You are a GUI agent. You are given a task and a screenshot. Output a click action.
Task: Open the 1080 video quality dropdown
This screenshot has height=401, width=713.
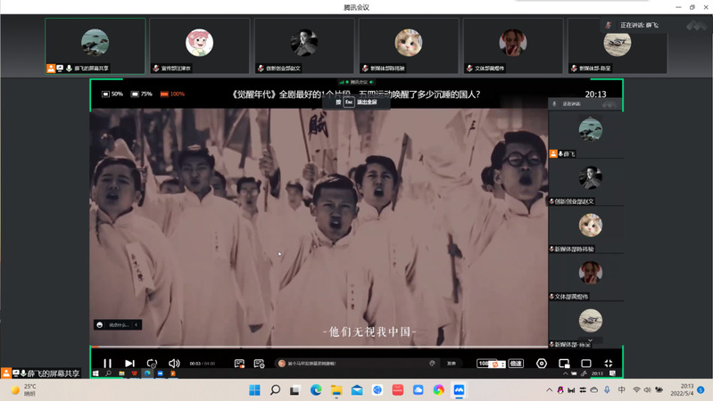point(487,364)
